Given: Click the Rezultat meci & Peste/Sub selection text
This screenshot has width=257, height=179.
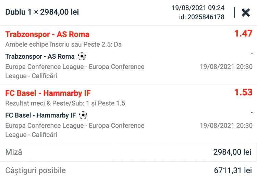Looking at the screenshot, I should 65,103.
